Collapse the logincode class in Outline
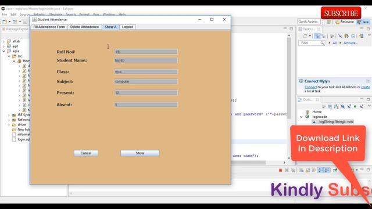This screenshot has height=209, width=372. pos(301,117)
